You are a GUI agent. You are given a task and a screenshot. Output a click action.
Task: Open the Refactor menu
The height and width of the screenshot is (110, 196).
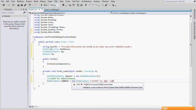[21, 1]
